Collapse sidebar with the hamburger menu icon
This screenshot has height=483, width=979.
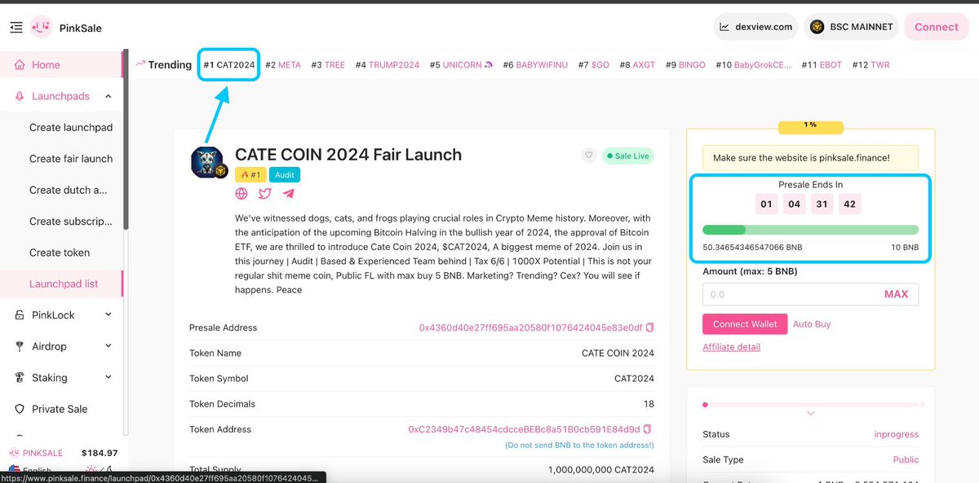[x=16, y=28]
